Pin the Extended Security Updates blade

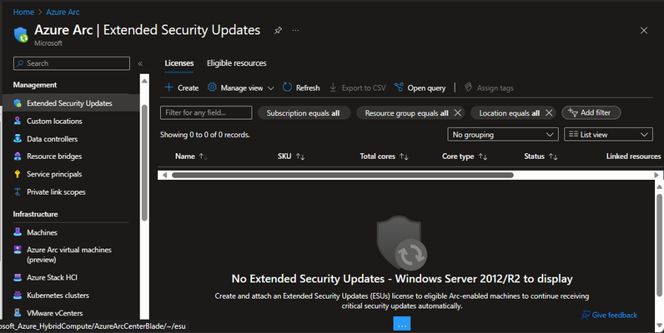pyautogui.click(x=278, y=31)
